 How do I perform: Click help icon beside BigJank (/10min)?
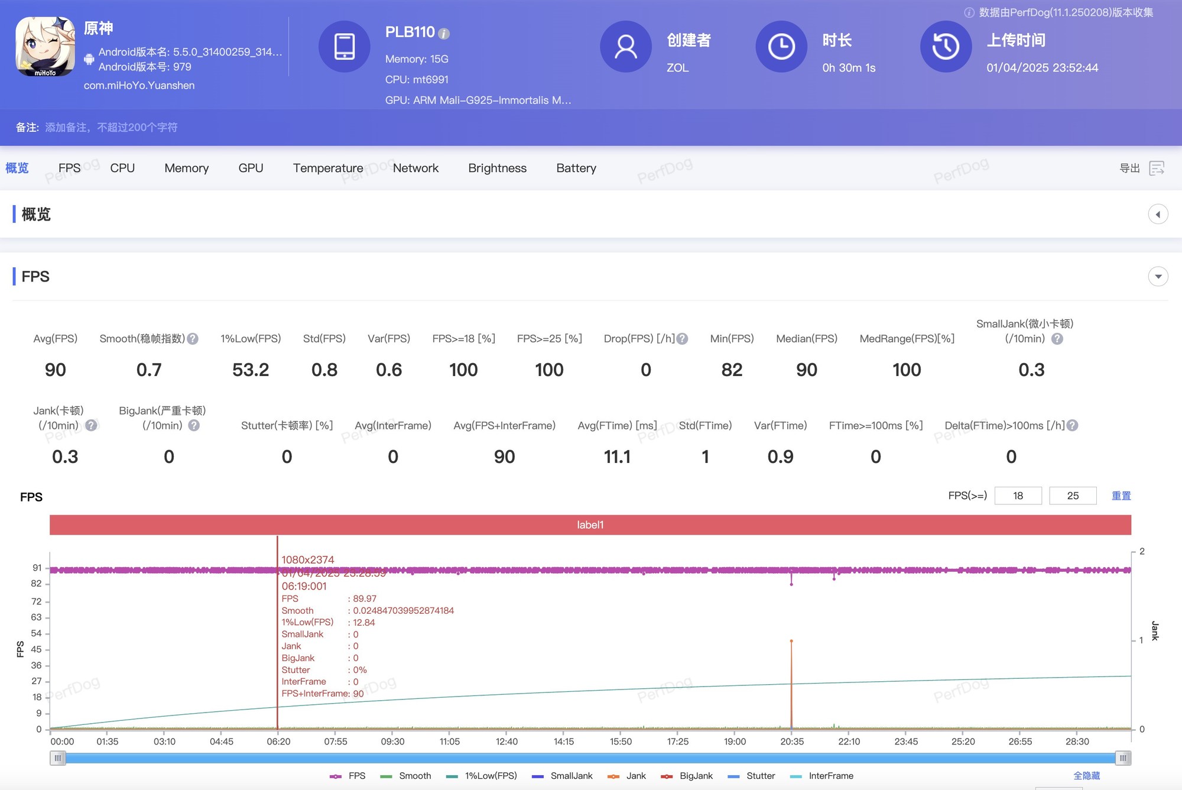(194, 426)
